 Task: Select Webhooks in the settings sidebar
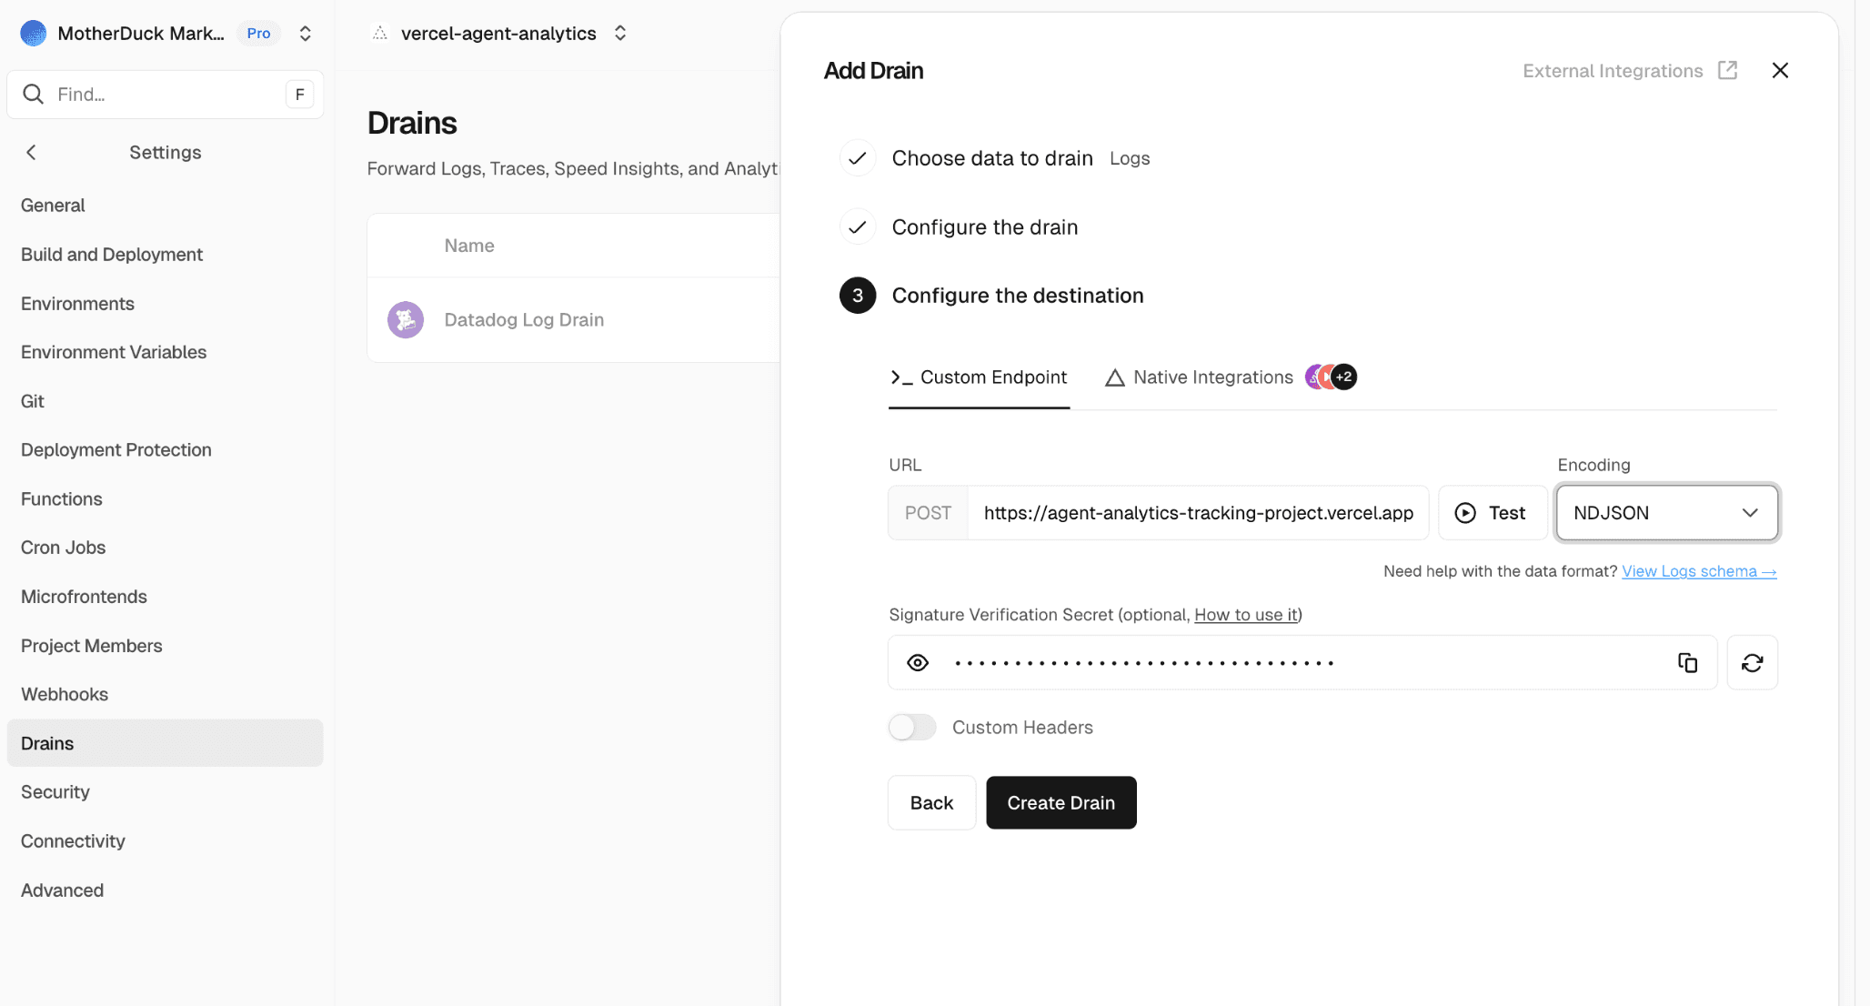coord(64,694)
